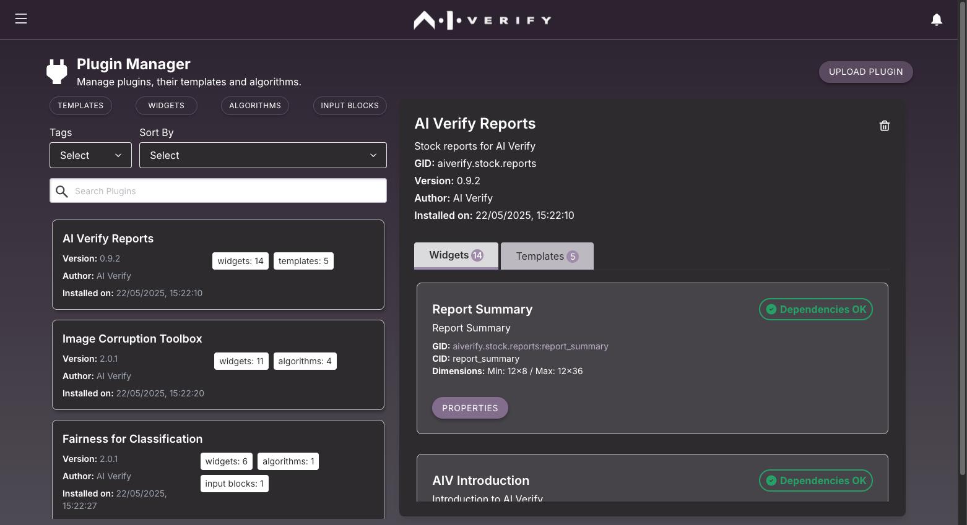Click the Plugin Manager plug icon
Viewport: 967px width, 525px height.
click(x=57, y=72)
